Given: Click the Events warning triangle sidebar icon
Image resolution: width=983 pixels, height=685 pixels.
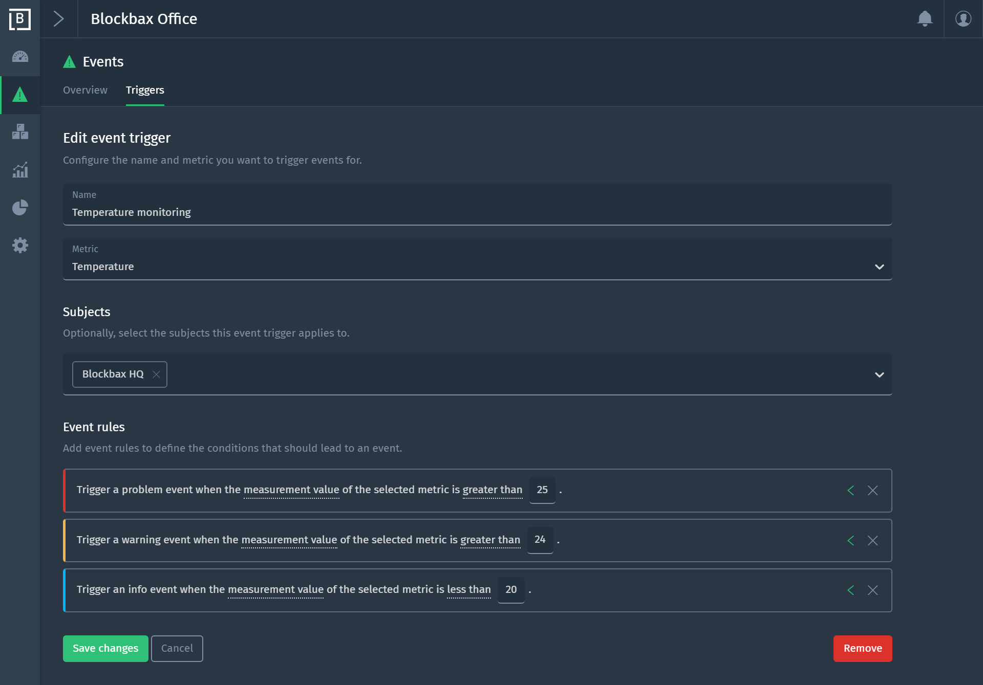Looking at the screenshot, I should [x=20, y=95].
